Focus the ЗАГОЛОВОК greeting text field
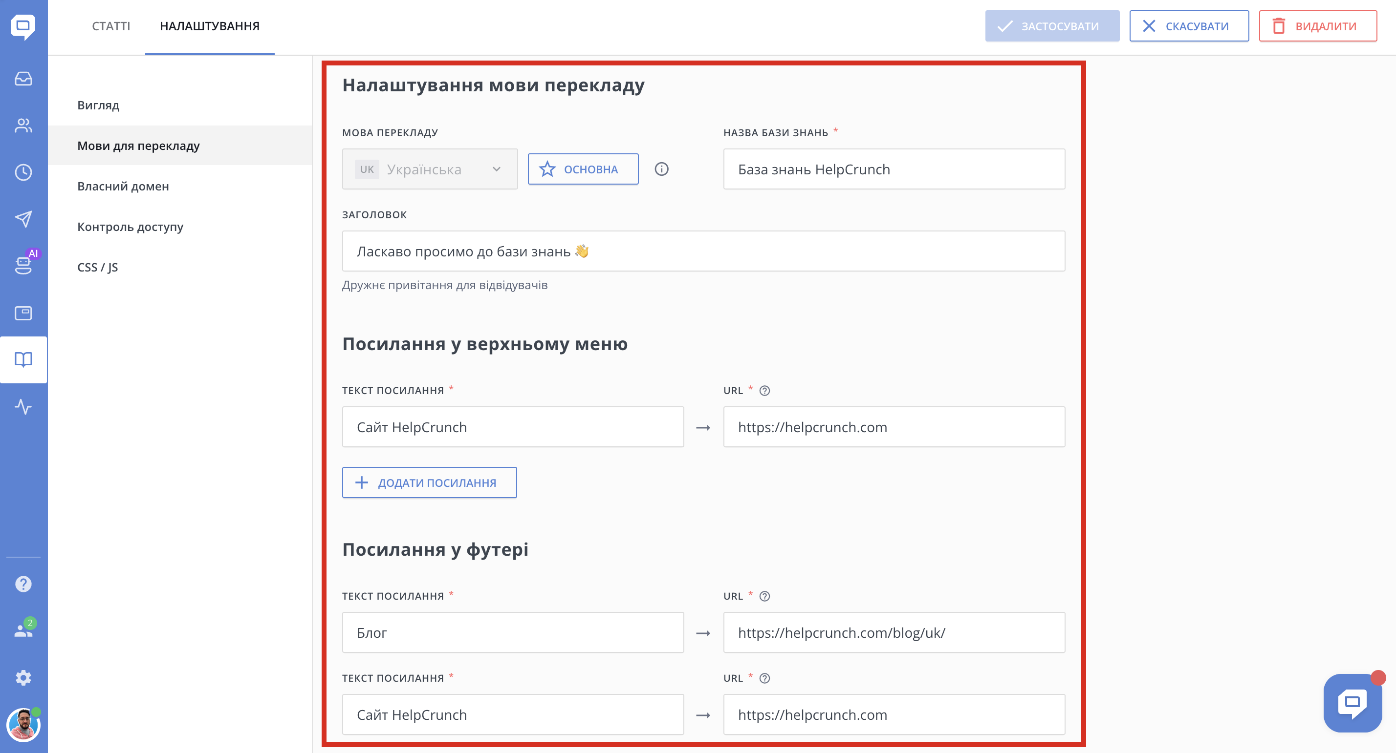Image resolution: width=1396 pixels, height=753 pixels. coord(703,251)
